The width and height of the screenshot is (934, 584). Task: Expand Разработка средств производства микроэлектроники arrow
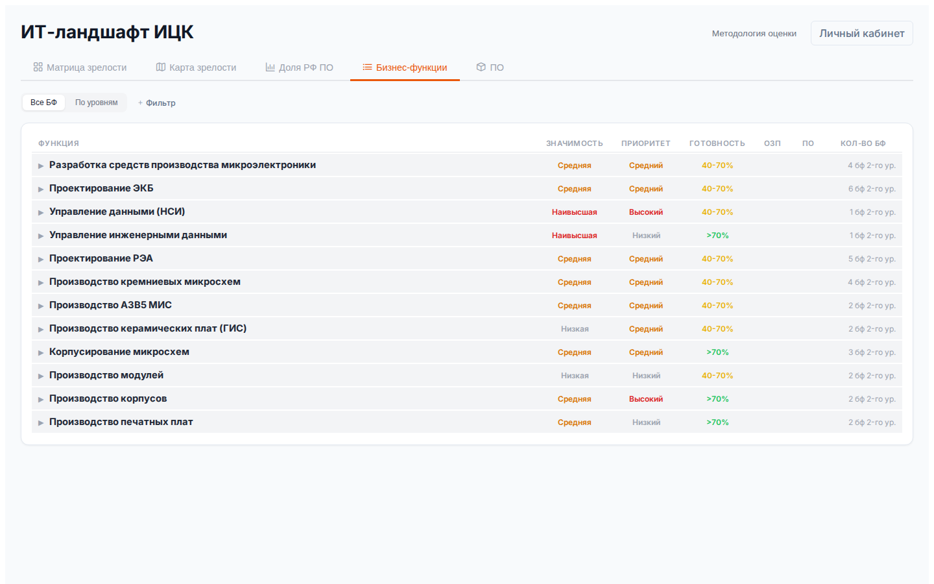point(41,165)
